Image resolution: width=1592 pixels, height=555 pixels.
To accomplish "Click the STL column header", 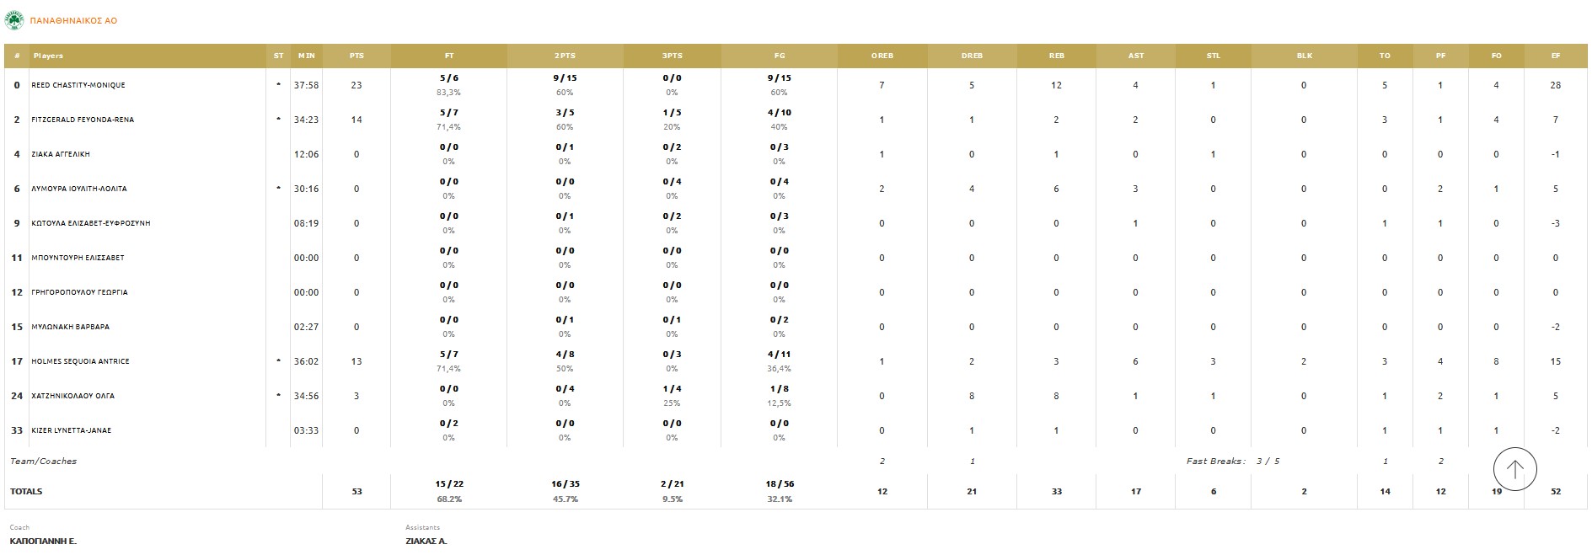I will click(x=1213, y=56).
